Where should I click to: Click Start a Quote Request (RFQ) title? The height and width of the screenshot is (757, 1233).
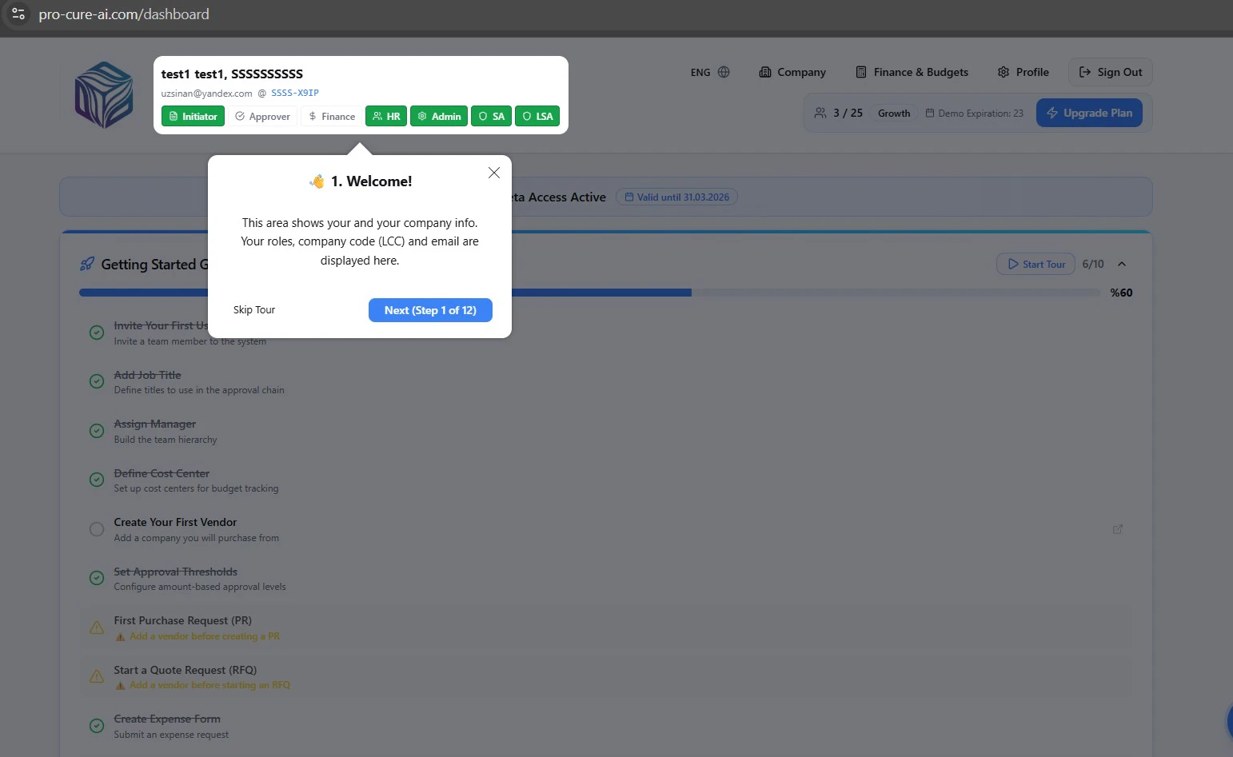point(185,670)
